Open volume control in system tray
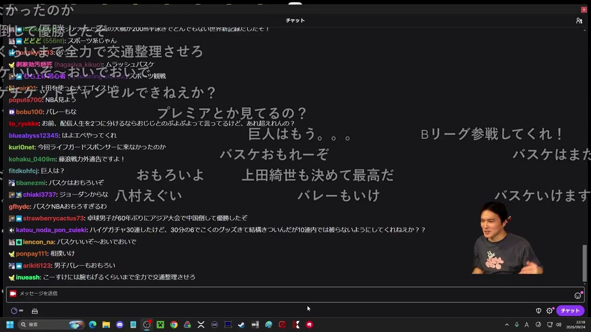The image size is (591, 332). [559, 325]
